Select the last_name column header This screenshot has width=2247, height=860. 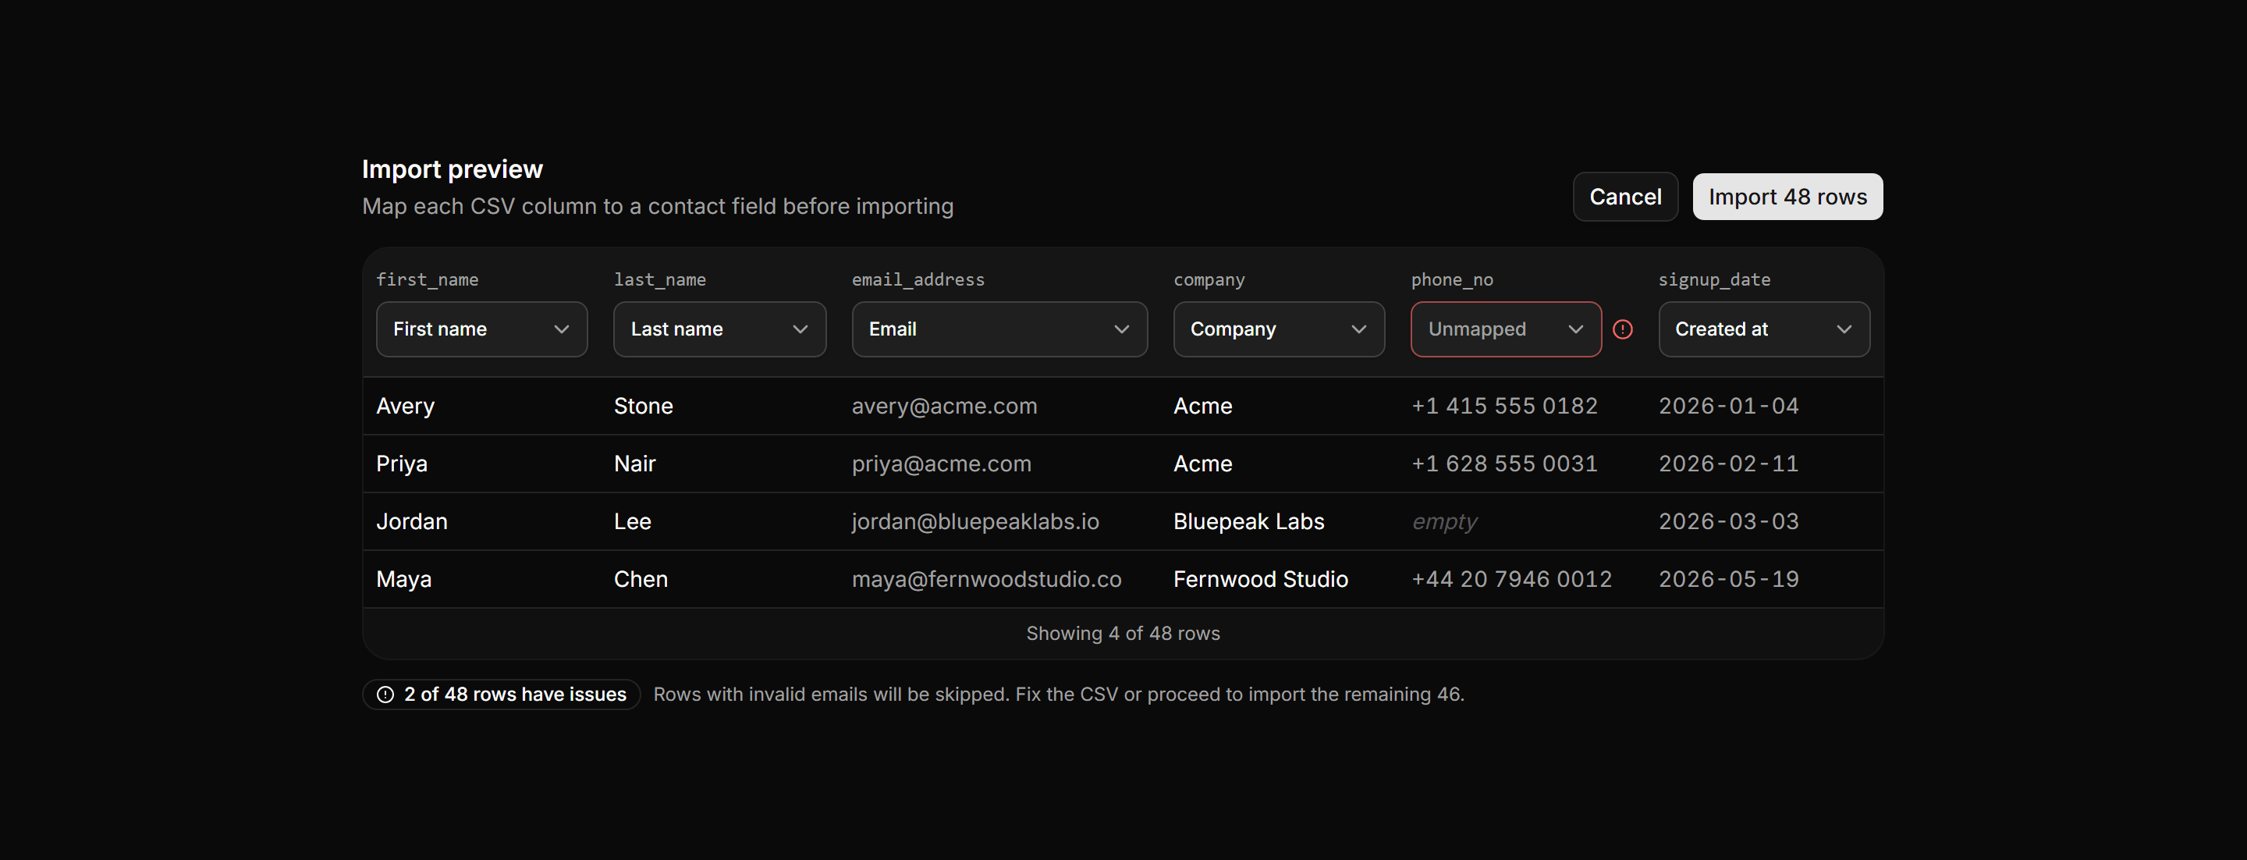[x=659, y=280]
